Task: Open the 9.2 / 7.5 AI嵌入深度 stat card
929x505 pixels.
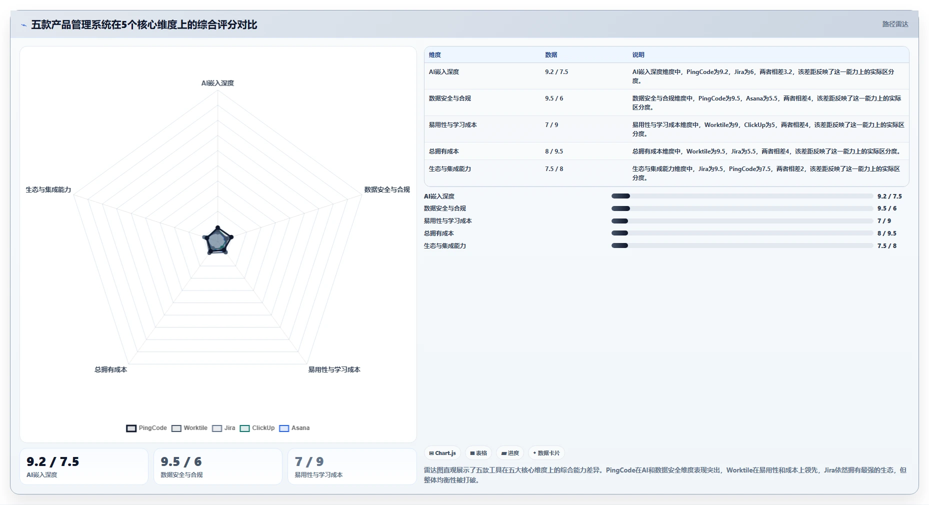Action: 84,466
